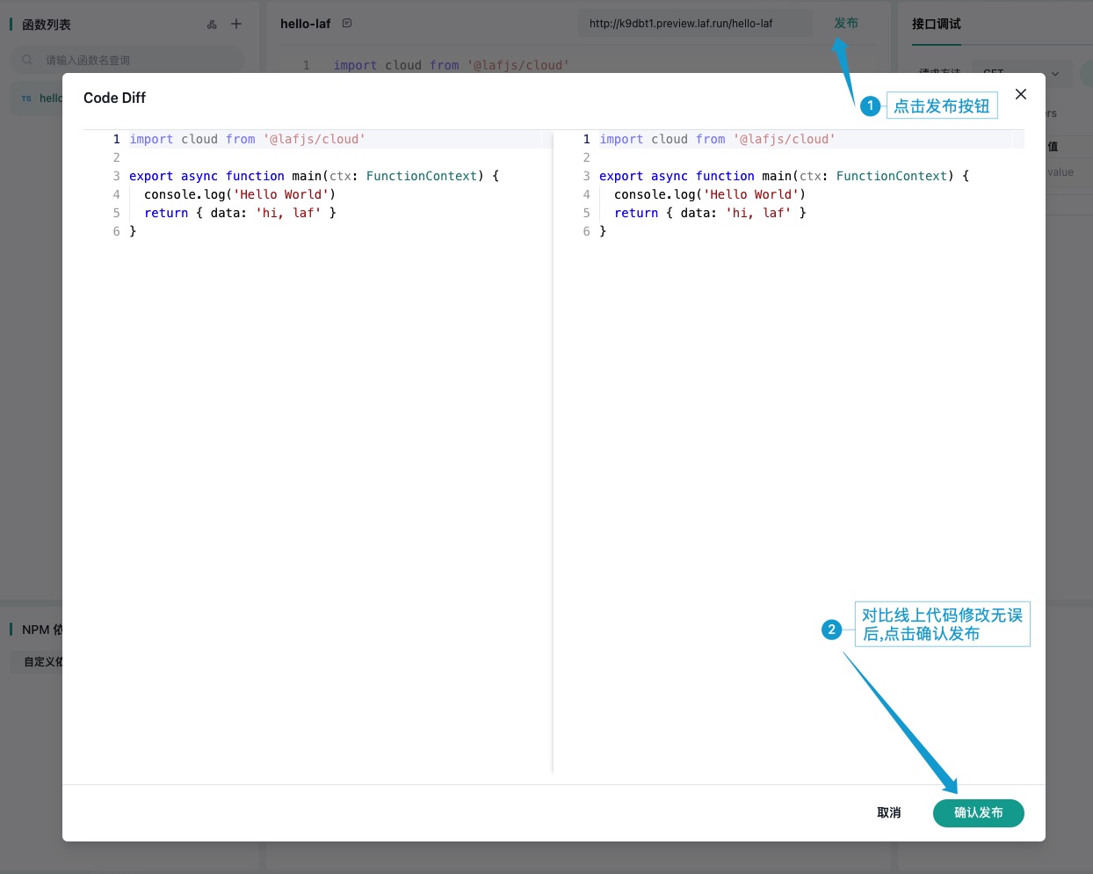
Task: Focus the function name search field
Action: [x=132, y=61]
